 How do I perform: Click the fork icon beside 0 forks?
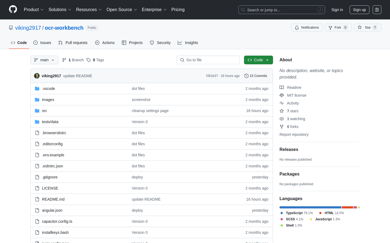[x=282, y=127]
